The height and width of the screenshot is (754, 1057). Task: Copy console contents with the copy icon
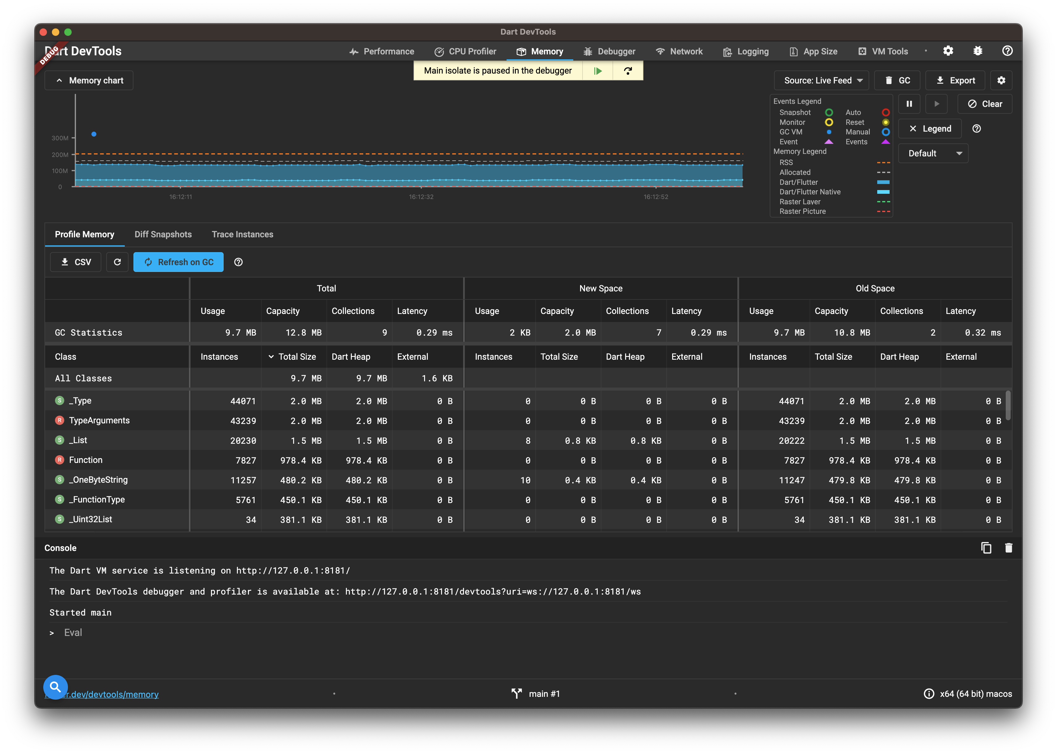(x=986, y=548)
